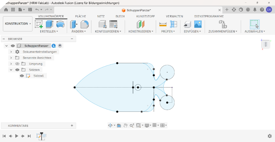Open the extensions icon in top bar
This screenshot has height=142, width=275.
pos(234,10)
